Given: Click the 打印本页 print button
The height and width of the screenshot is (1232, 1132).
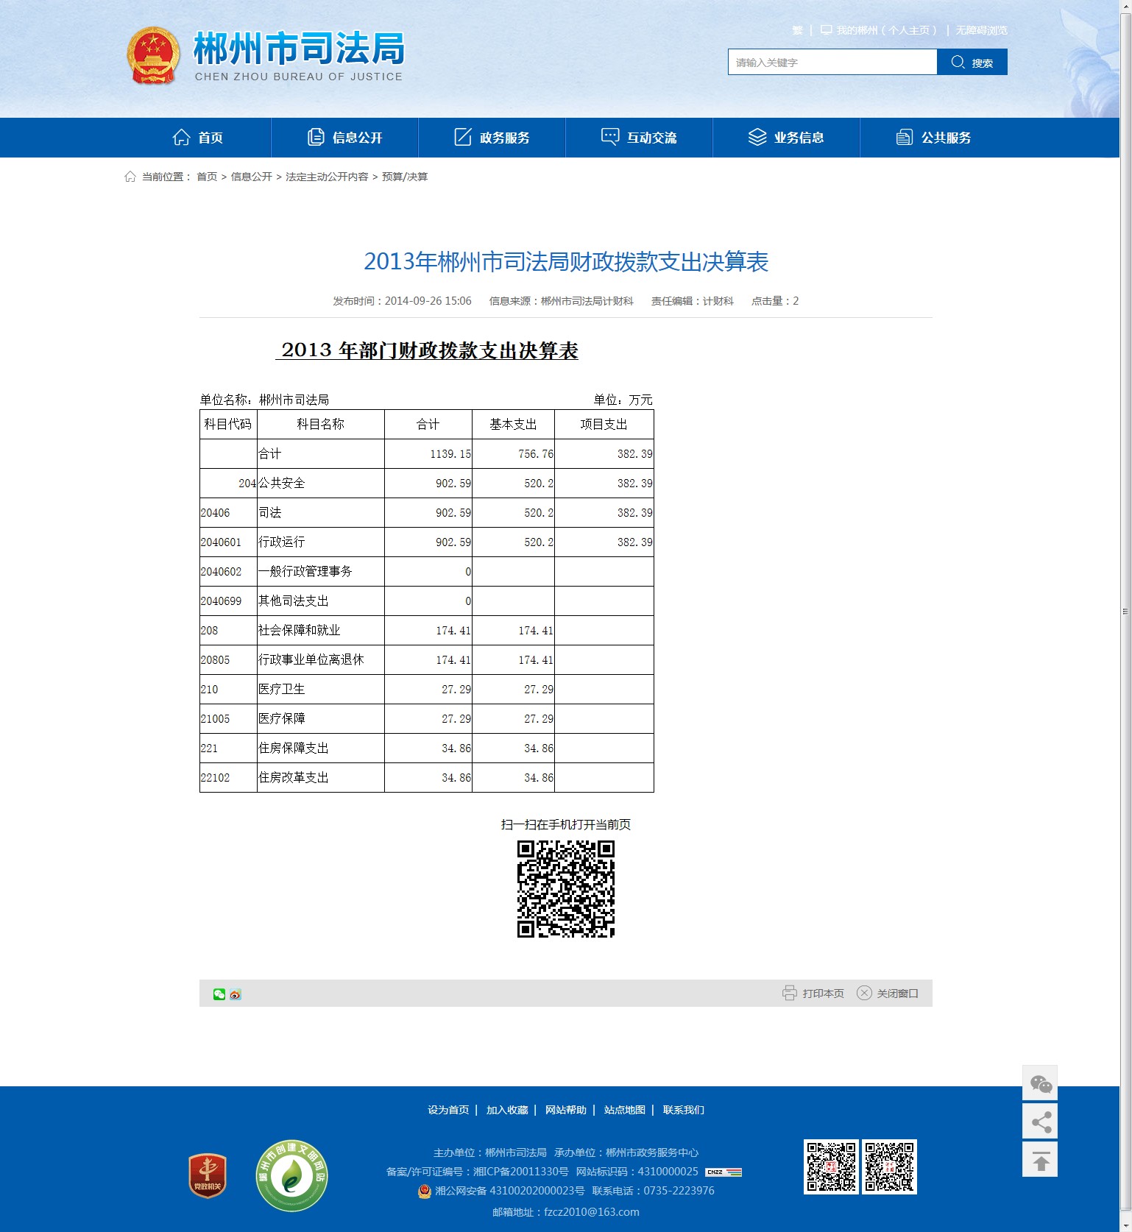Looking at the screenshot, I should pyautogui.click(x=813, y=994).
